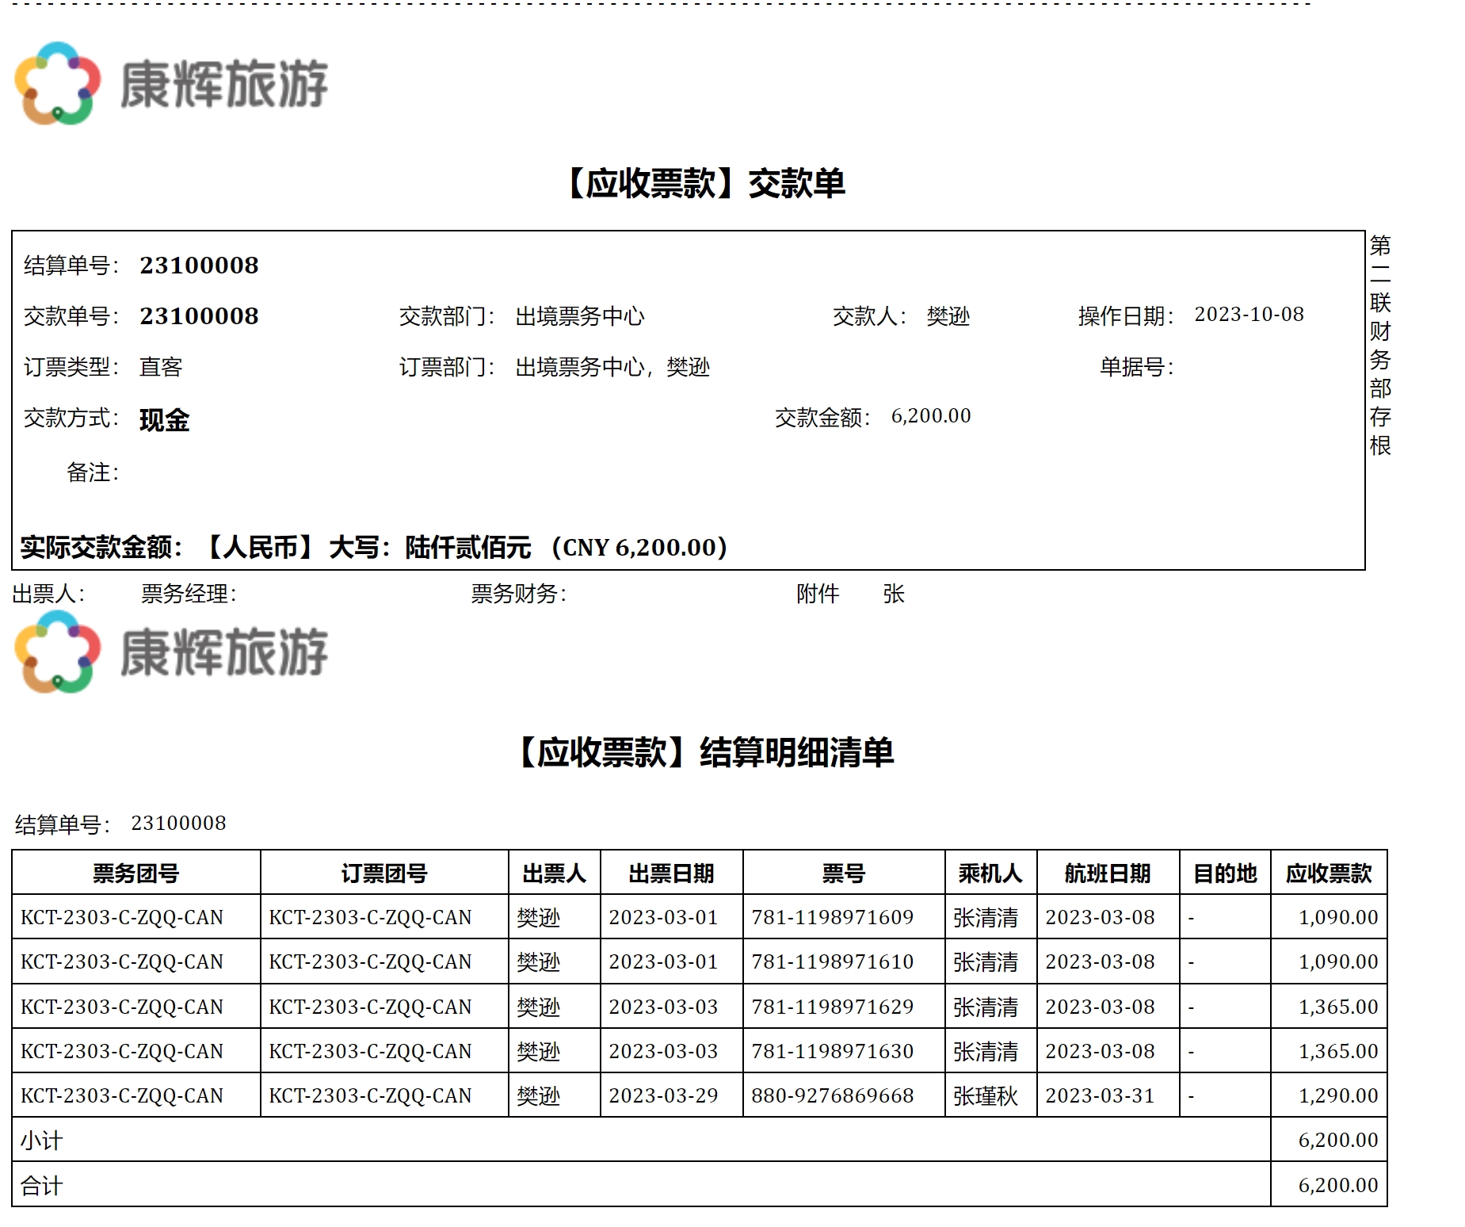Select ticket number 781-1198971609 cell
1465x1227 pixels.
click(832, 918)
